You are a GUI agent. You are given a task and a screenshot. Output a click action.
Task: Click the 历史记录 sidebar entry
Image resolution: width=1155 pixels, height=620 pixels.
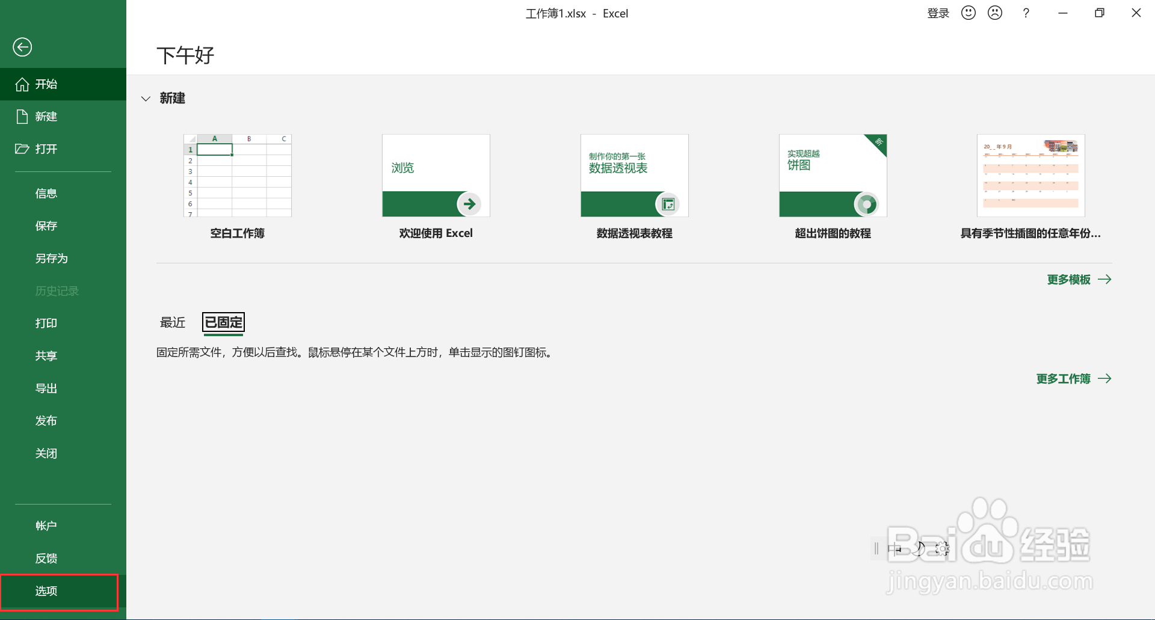57,291
